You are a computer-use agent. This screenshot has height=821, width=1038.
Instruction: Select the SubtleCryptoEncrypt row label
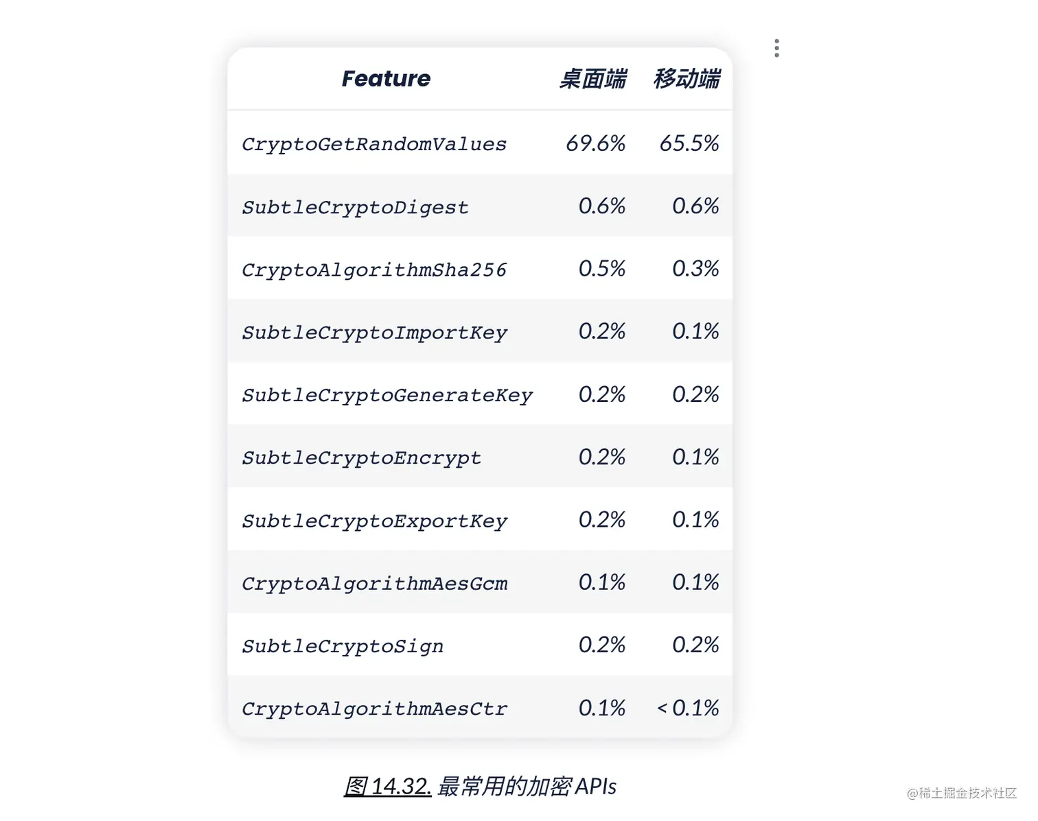coord(361,457)
